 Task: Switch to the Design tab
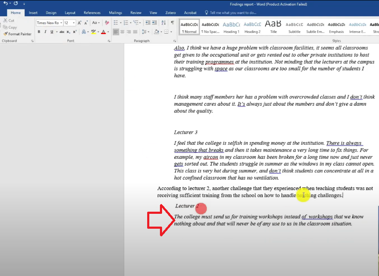click(51, 13)
